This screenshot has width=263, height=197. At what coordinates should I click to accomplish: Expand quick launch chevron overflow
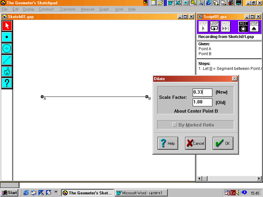pos(56,191)
